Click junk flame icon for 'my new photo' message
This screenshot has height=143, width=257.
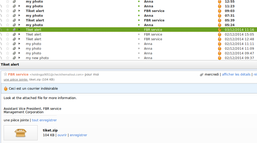pyautogui.click(x=220, y=58)
